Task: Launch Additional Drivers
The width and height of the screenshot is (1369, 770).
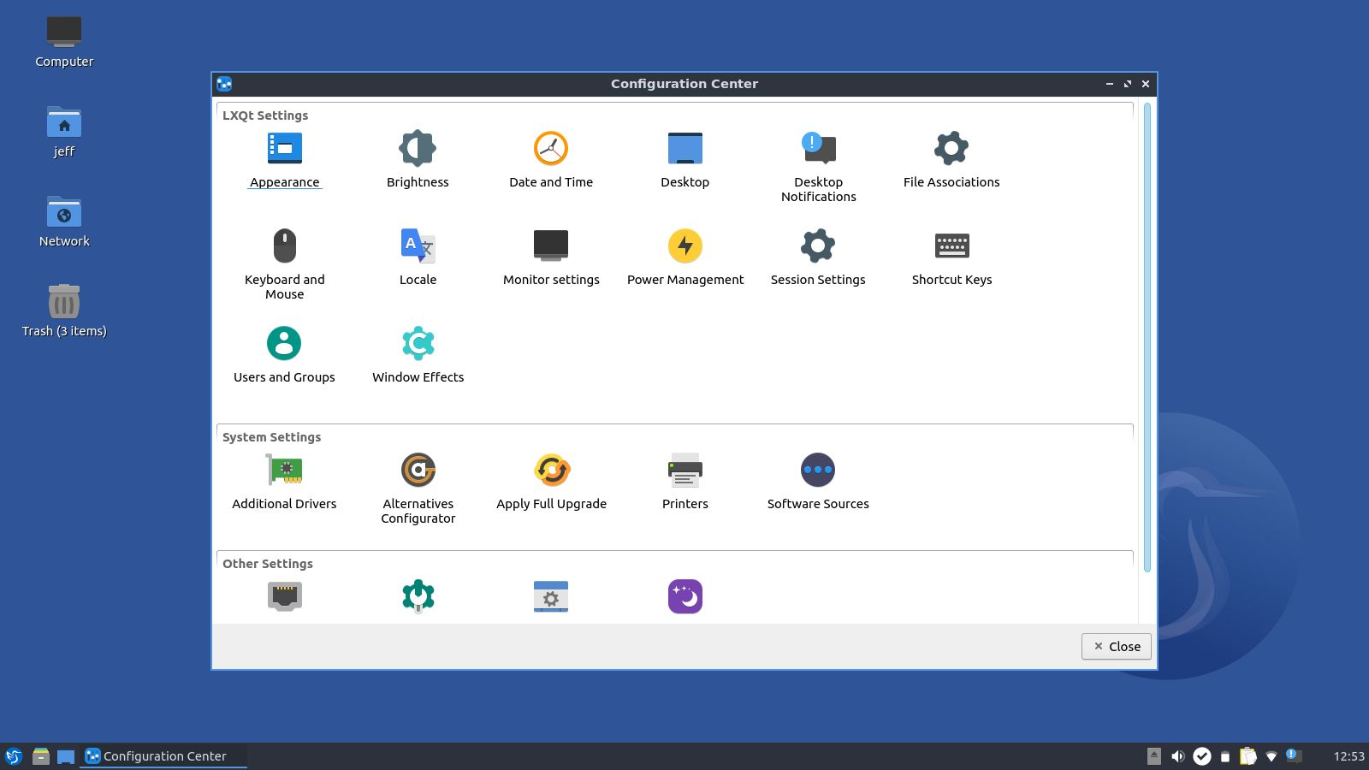Action: [x=284, y=482]
